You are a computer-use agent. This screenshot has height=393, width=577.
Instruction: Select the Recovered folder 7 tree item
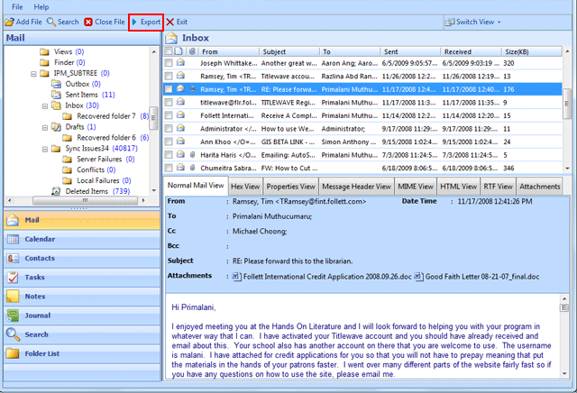106,116
